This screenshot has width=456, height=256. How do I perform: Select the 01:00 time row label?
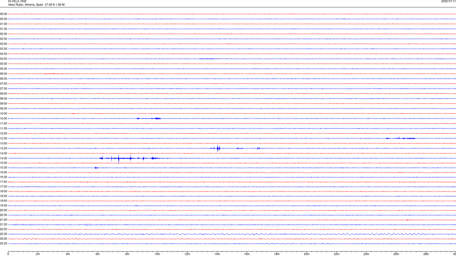pos(3,24)
